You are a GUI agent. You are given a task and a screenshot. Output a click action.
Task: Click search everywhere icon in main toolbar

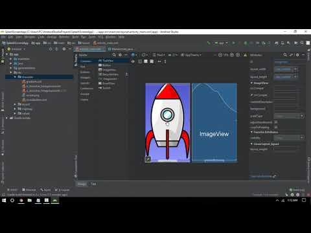pos(302,43)
